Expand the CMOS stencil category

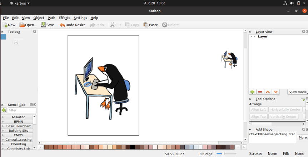[x=3, y=135]
